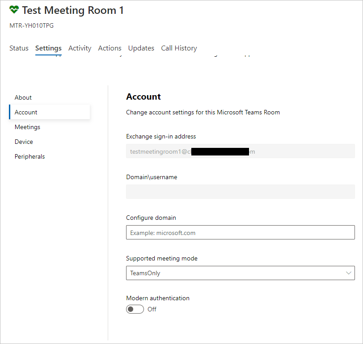Click the Change account settings description text
This screenshot has height=344, width=363.
pyautogui.click(x=203, y=113)
